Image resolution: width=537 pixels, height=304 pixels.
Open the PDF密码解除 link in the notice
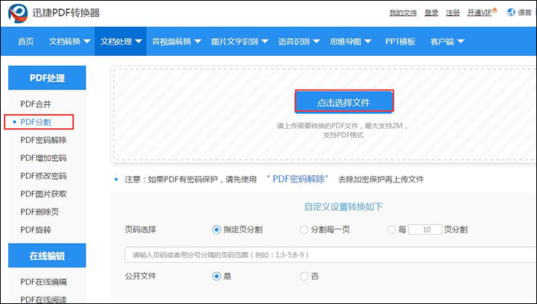pyautogui.click(x=298, y=179)
